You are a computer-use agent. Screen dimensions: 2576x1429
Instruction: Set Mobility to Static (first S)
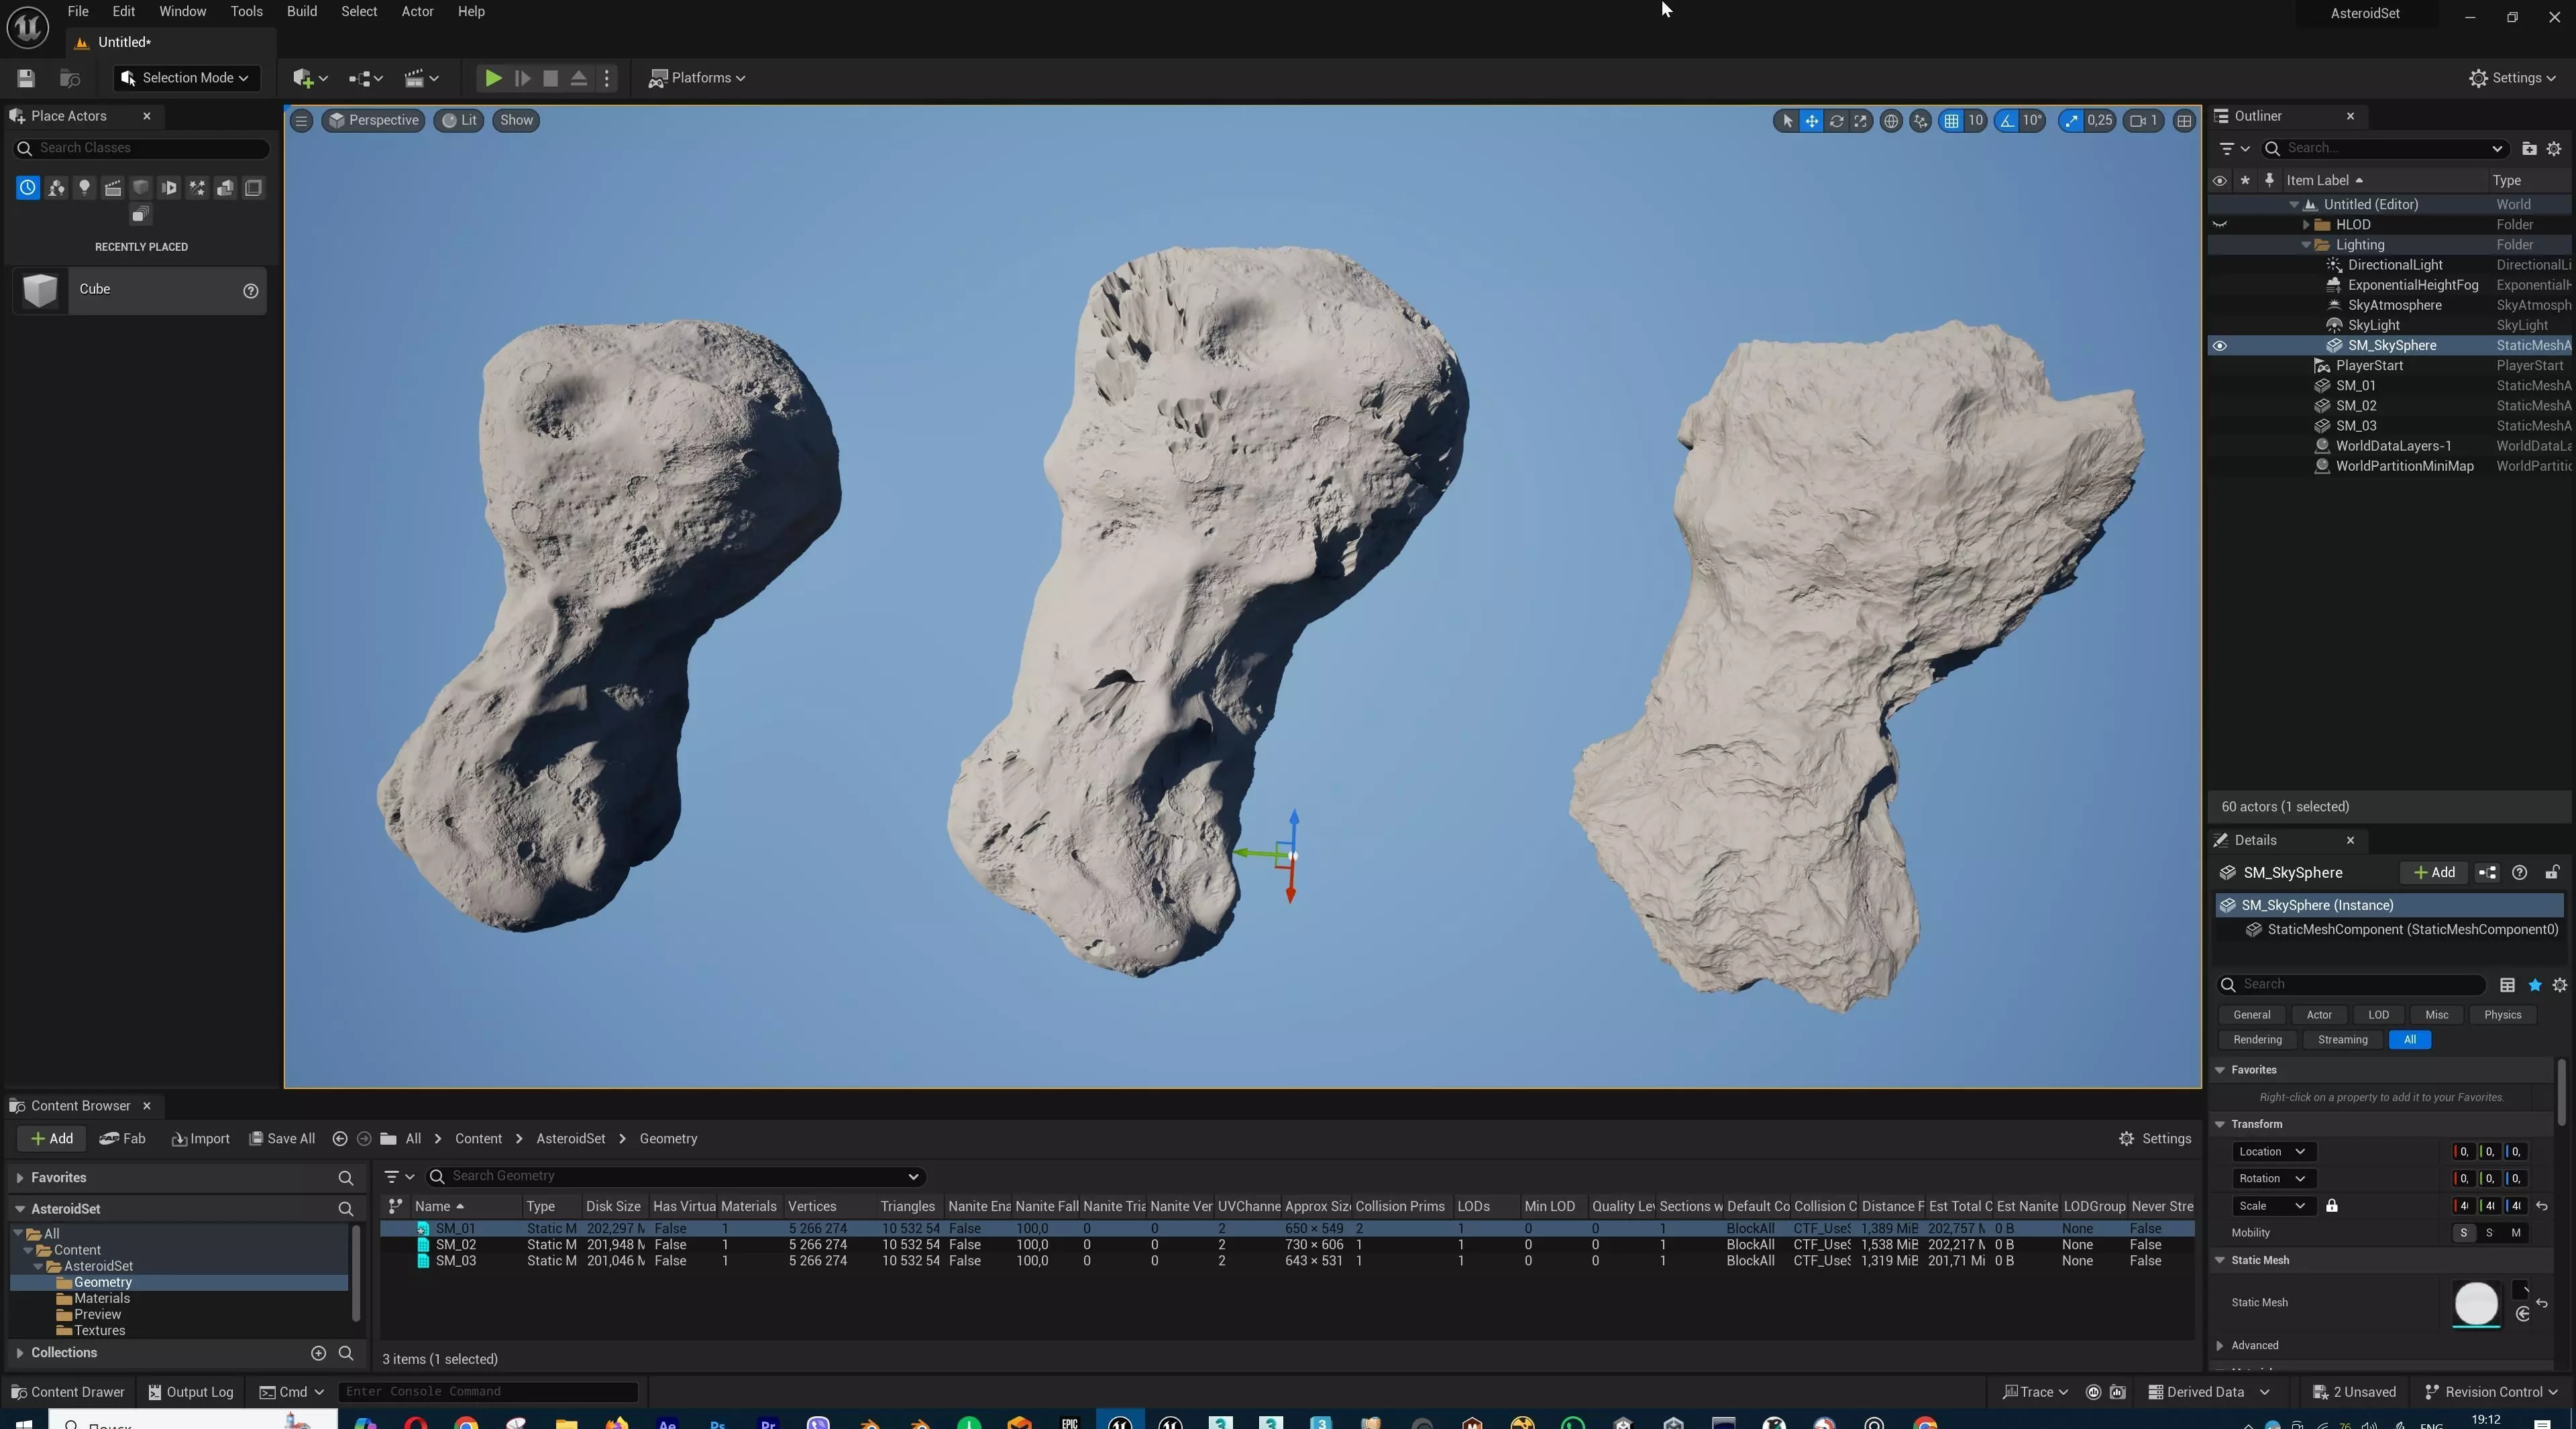click(x=2463, y=1233)
